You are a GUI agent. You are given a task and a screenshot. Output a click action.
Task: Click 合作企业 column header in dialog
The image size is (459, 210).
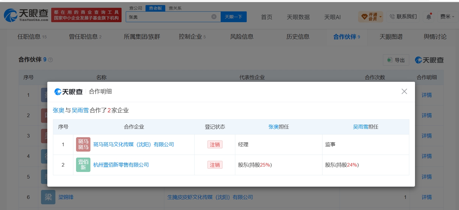[x=134, y=127]
